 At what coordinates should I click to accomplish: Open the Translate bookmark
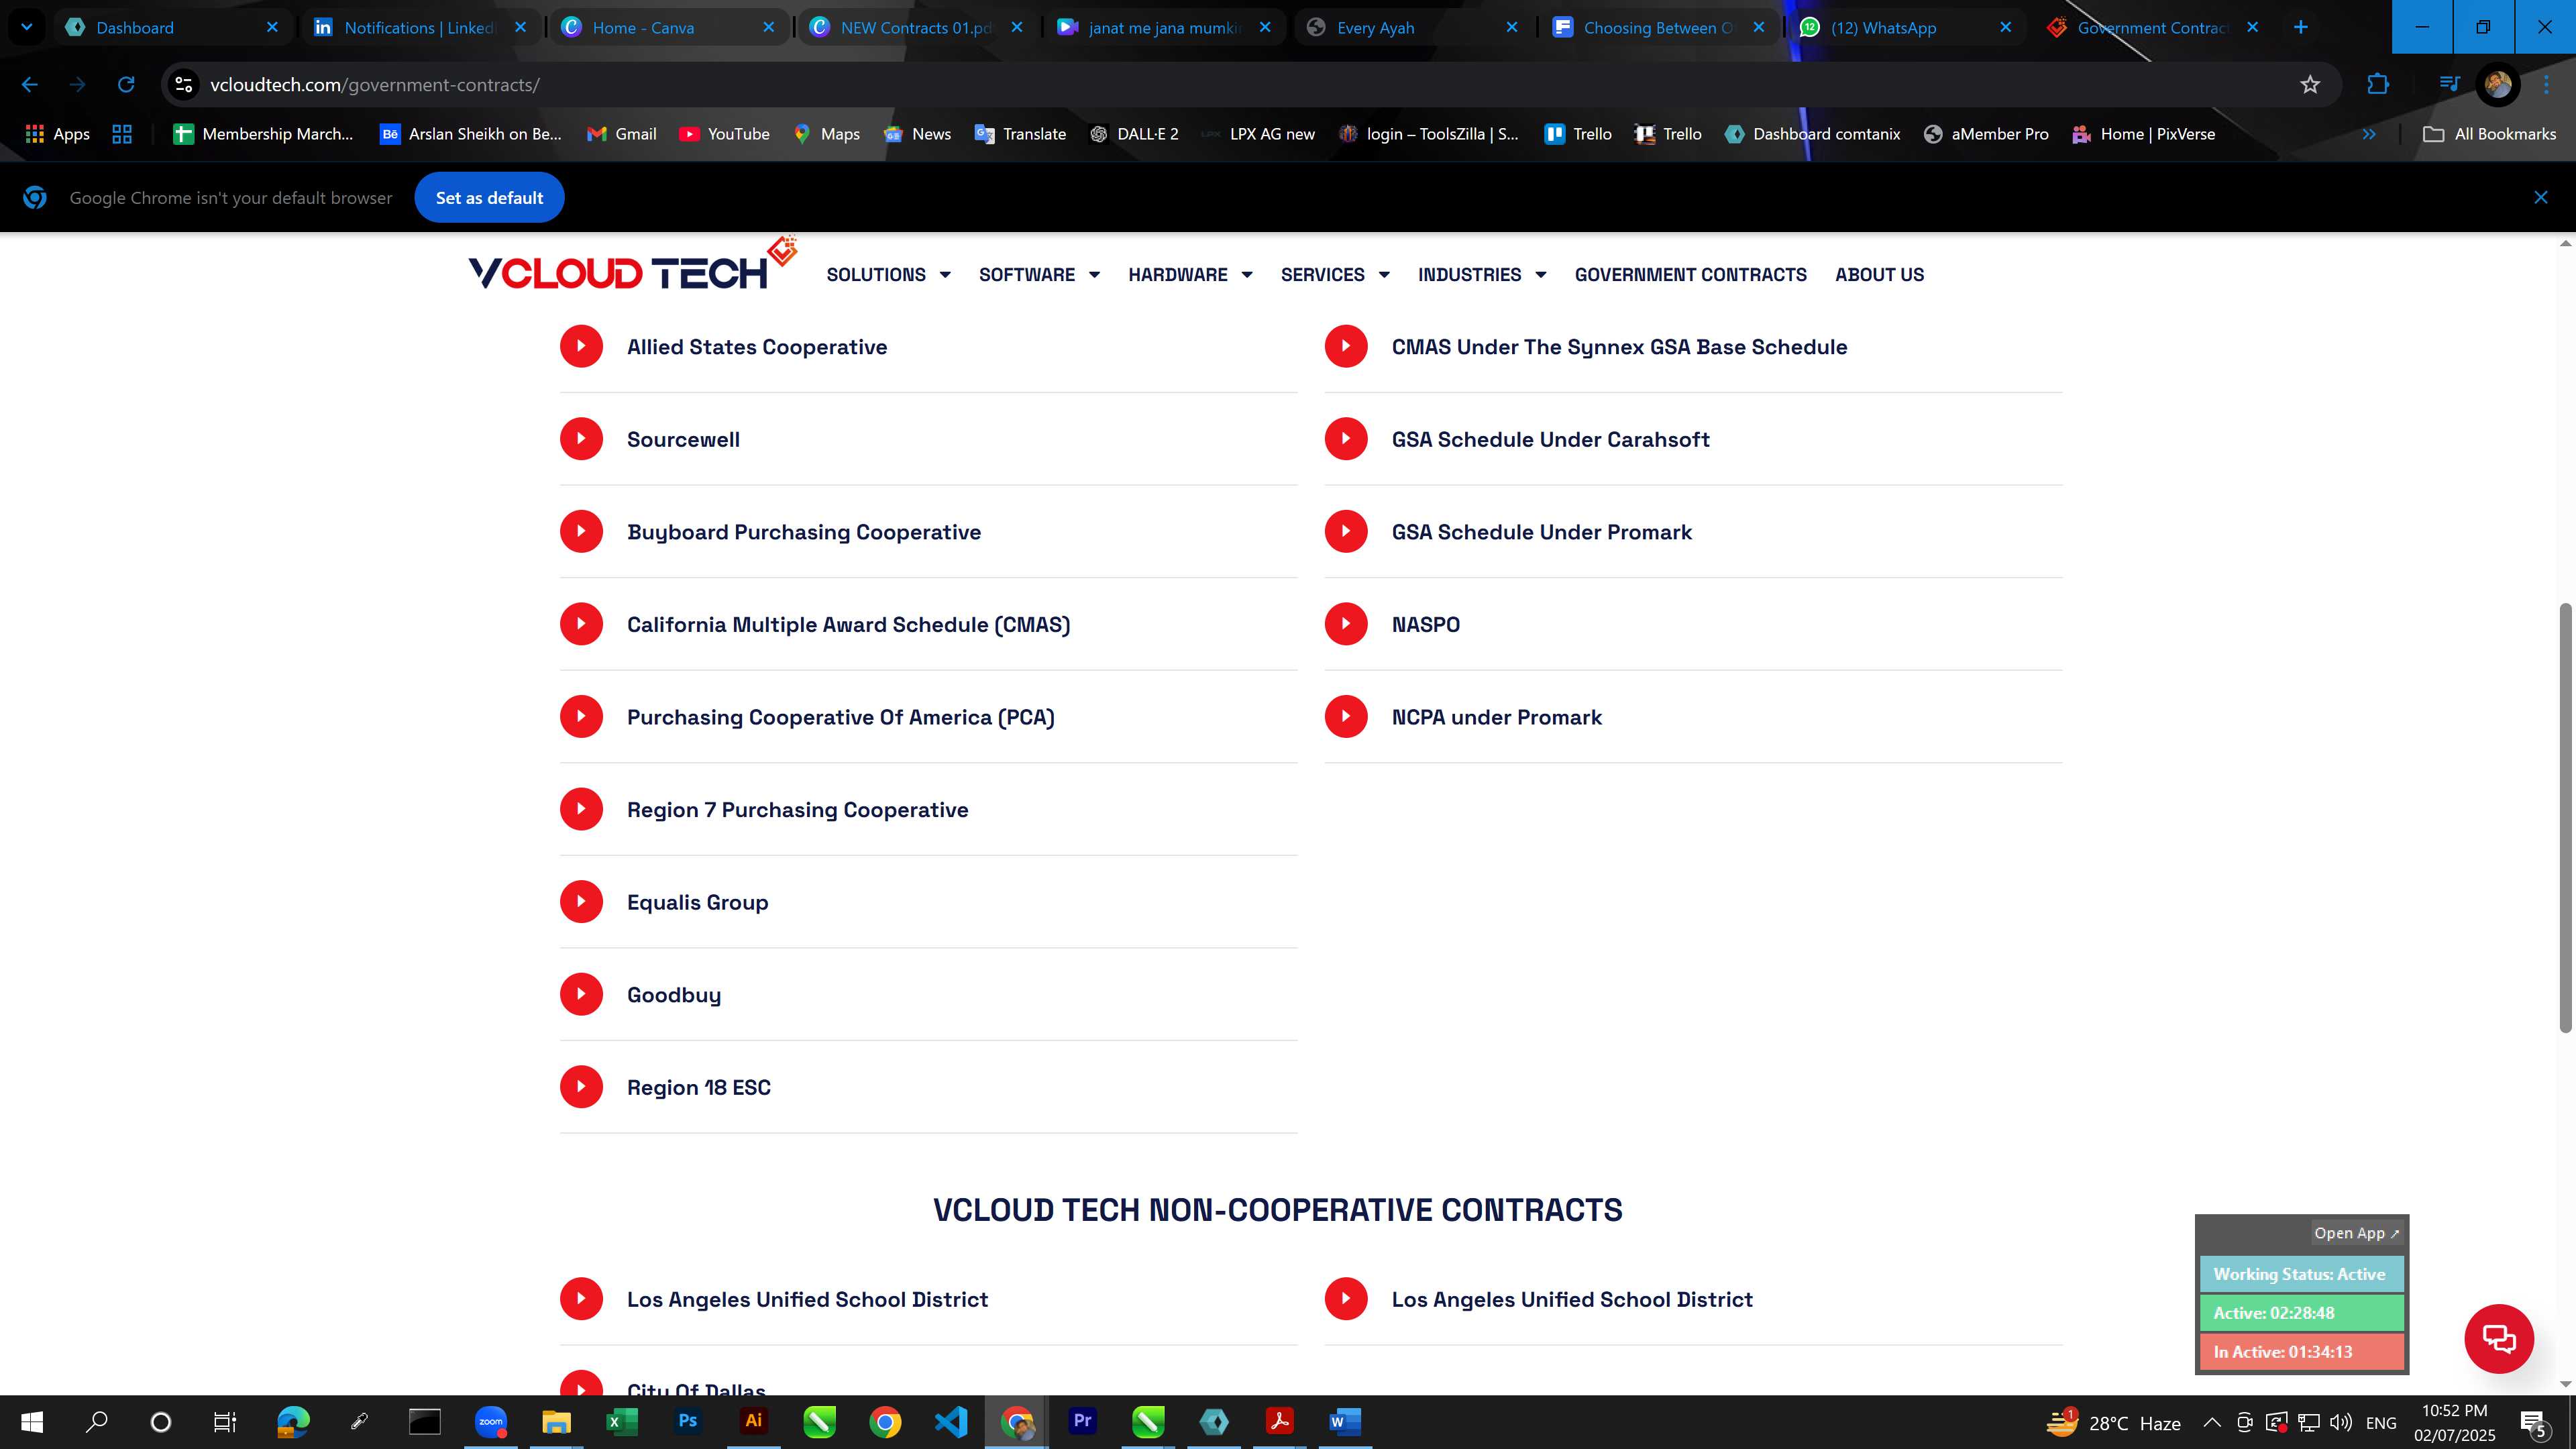[1020, 134]
